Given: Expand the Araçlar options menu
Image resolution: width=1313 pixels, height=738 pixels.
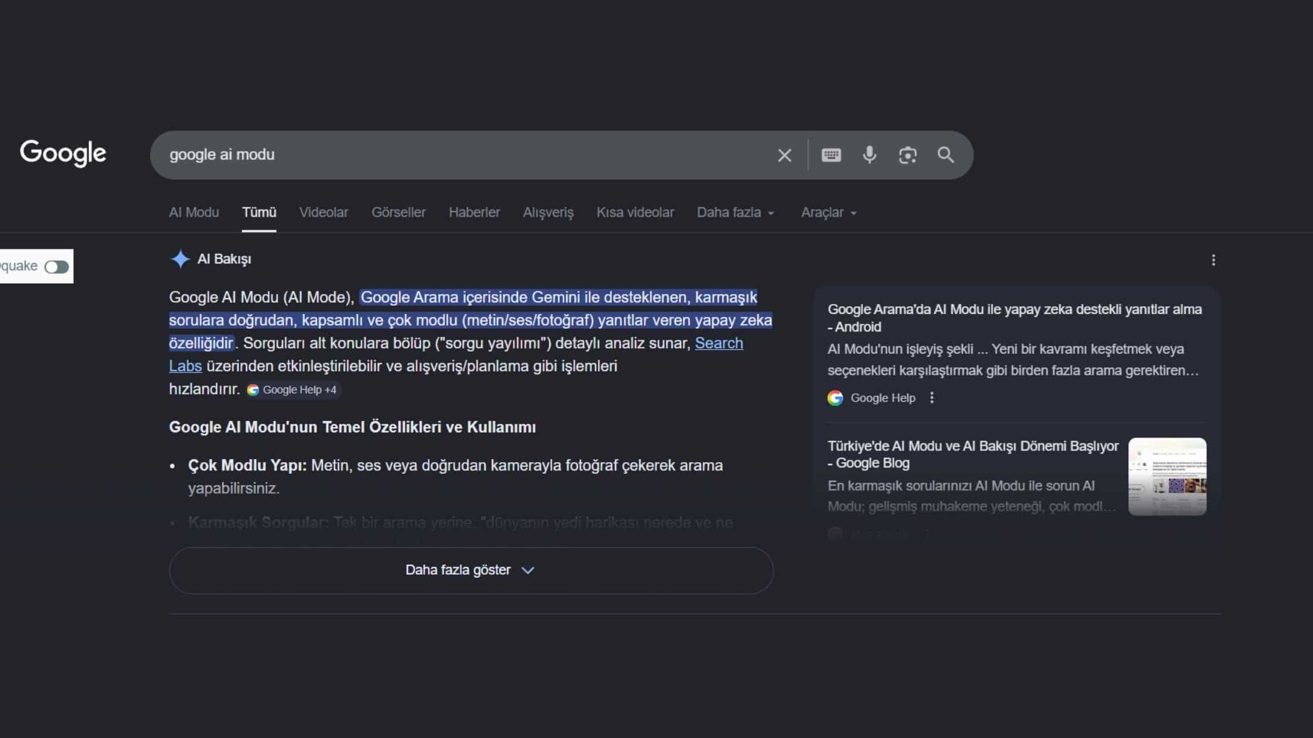Looking at the screenshot, I should pos(828,212).
